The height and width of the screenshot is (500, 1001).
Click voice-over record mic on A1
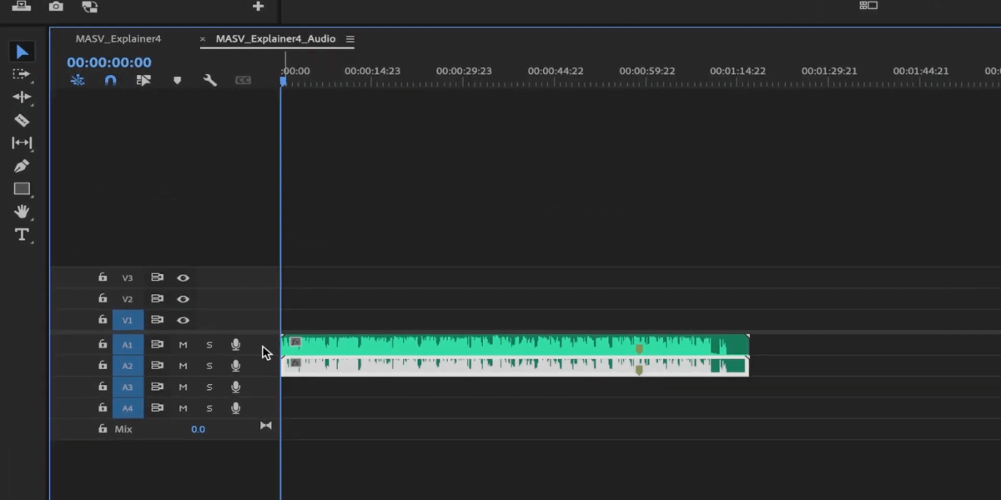tap(236, 344)
